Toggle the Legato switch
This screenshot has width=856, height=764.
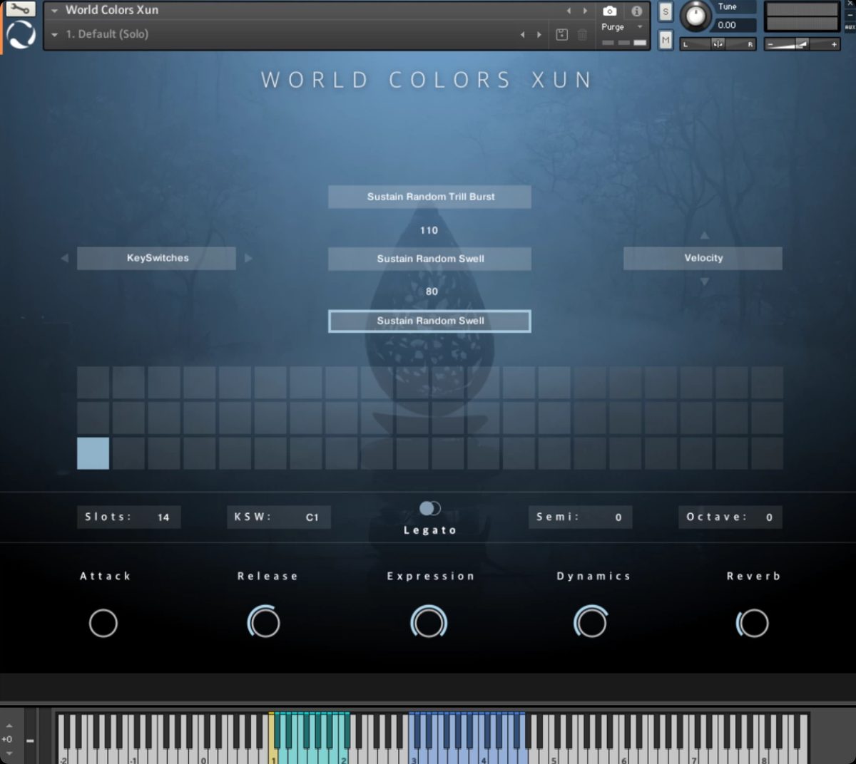point(429,508)
